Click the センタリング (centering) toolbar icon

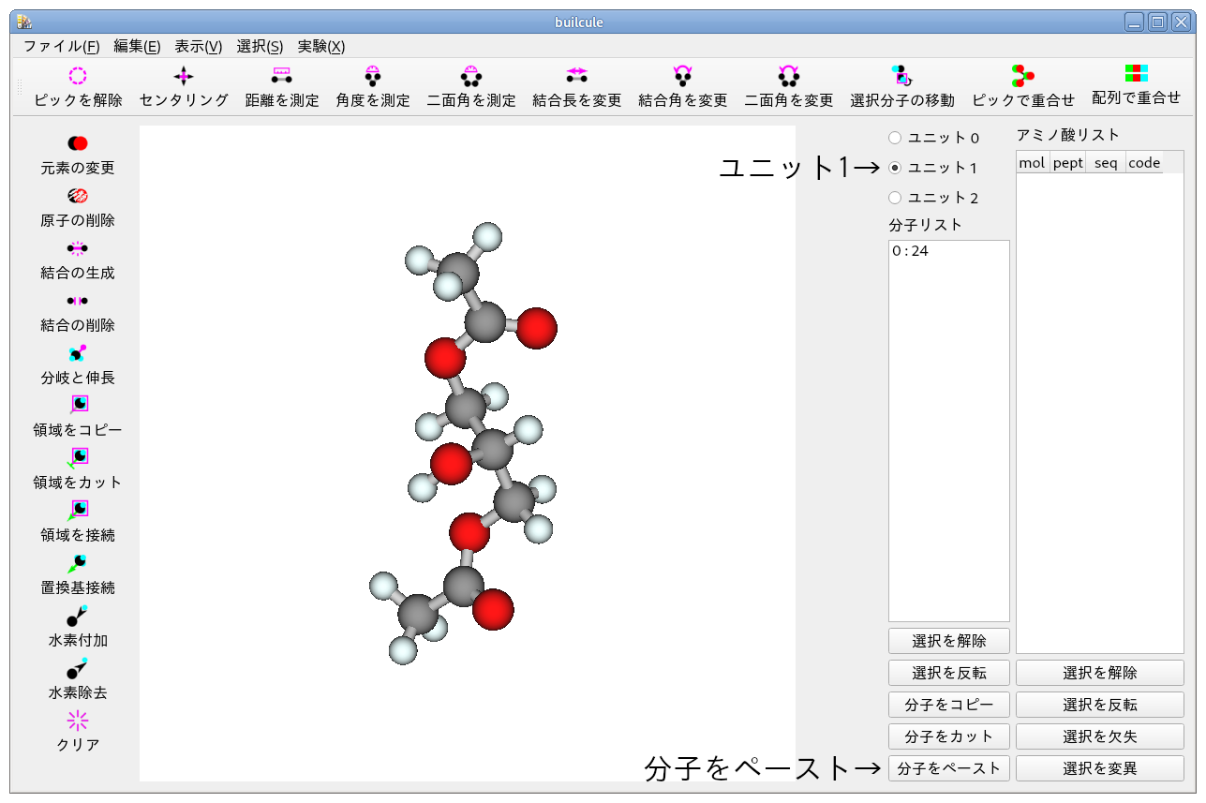pos(183,86)
